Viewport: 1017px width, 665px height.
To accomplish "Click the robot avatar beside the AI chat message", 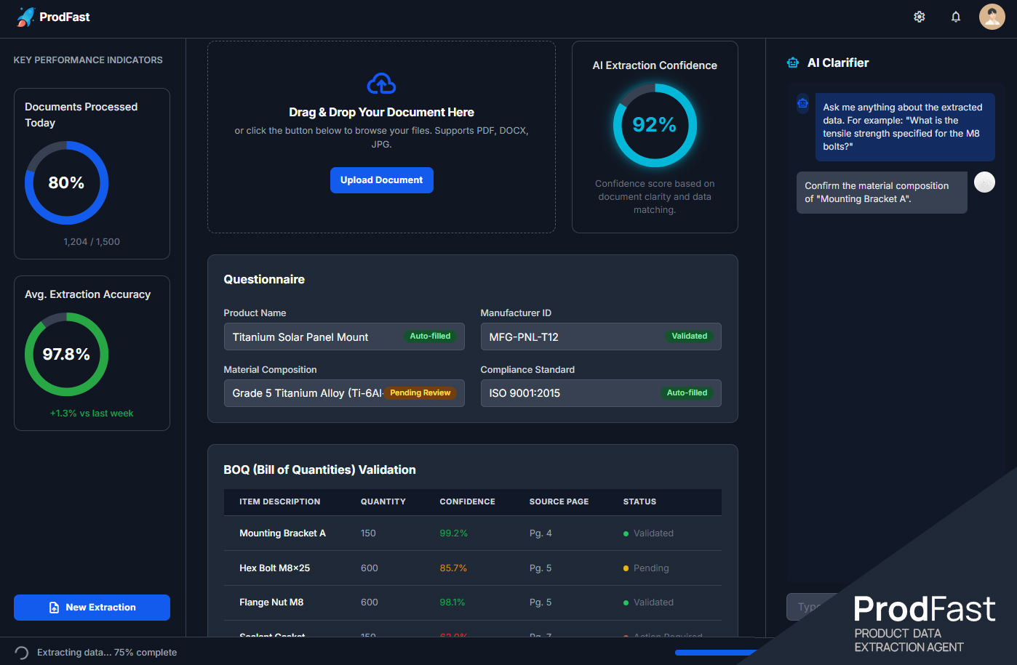I will point(802,104).
